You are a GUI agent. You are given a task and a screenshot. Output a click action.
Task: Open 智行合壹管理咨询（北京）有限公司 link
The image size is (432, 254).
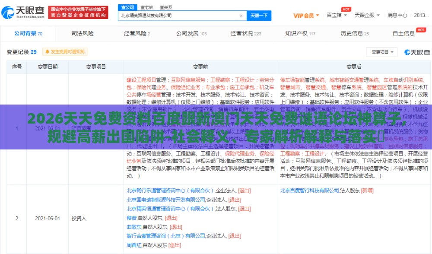[x=166, y=236]
